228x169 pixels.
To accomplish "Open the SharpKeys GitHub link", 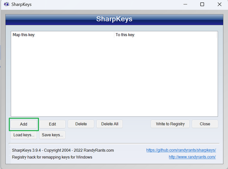I will (x=181, y=150).
